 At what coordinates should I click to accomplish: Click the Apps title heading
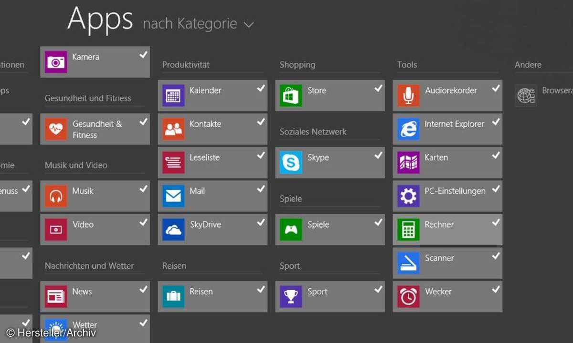[100, 19]
